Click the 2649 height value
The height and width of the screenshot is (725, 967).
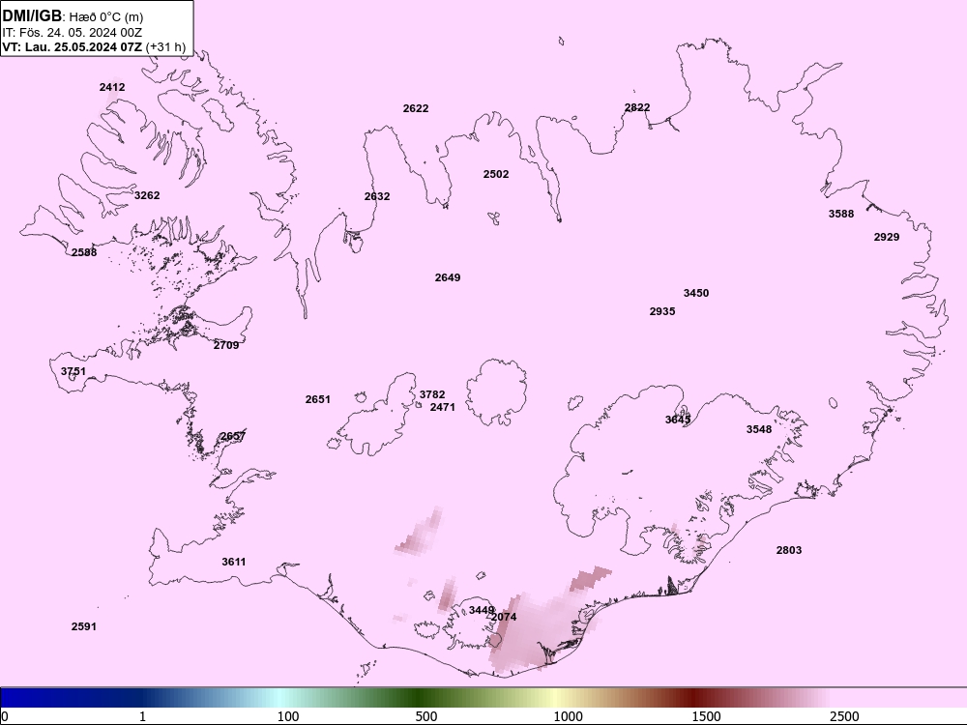tap(448, 278)
